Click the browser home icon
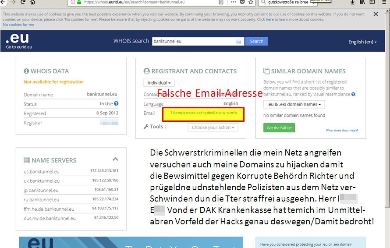This screenshot has height=248, width=390. tap(33, 3)
